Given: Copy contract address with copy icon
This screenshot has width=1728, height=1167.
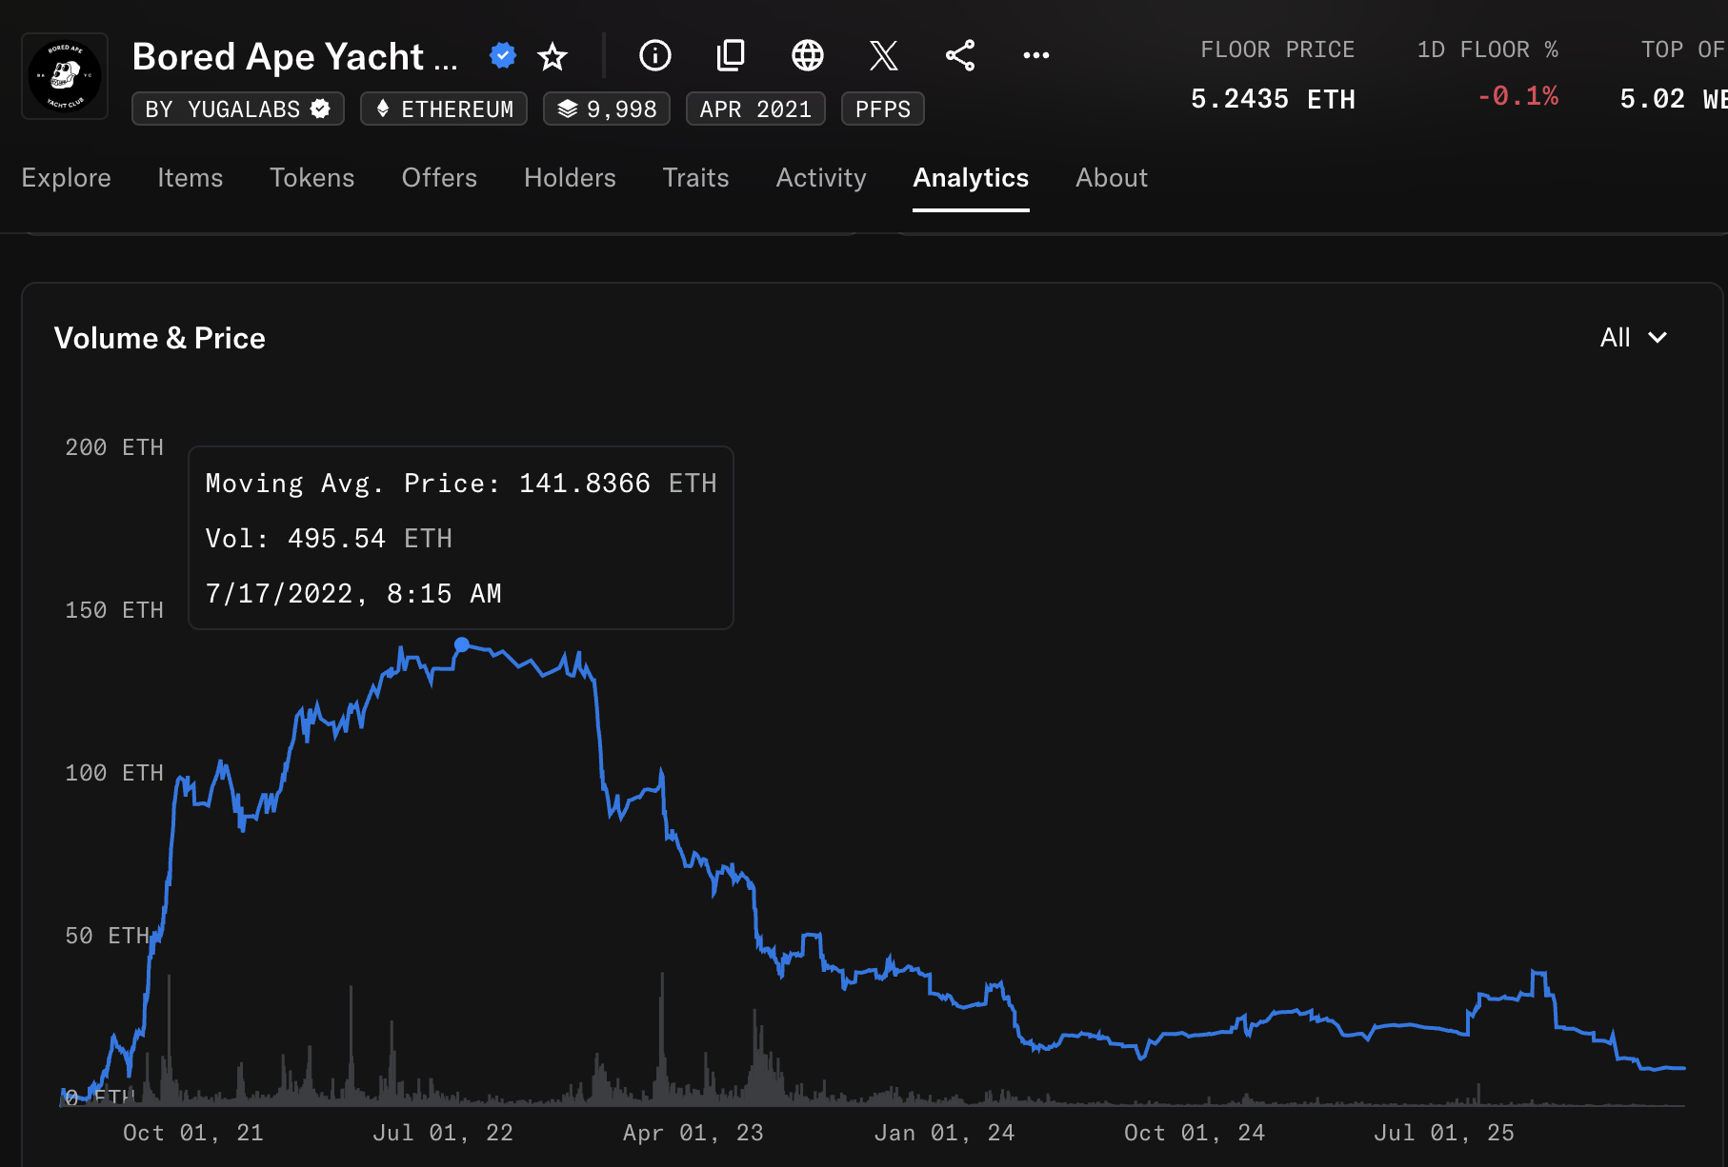Looking at the screenshot, I should (731, 55).
